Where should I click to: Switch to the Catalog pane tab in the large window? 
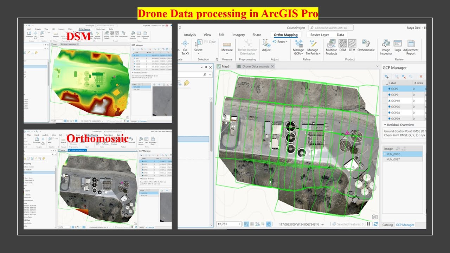click(387, 225)
